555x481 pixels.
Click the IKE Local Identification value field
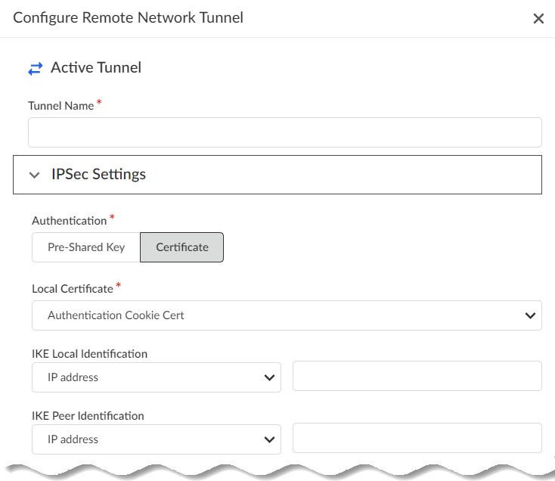point(417,377)
